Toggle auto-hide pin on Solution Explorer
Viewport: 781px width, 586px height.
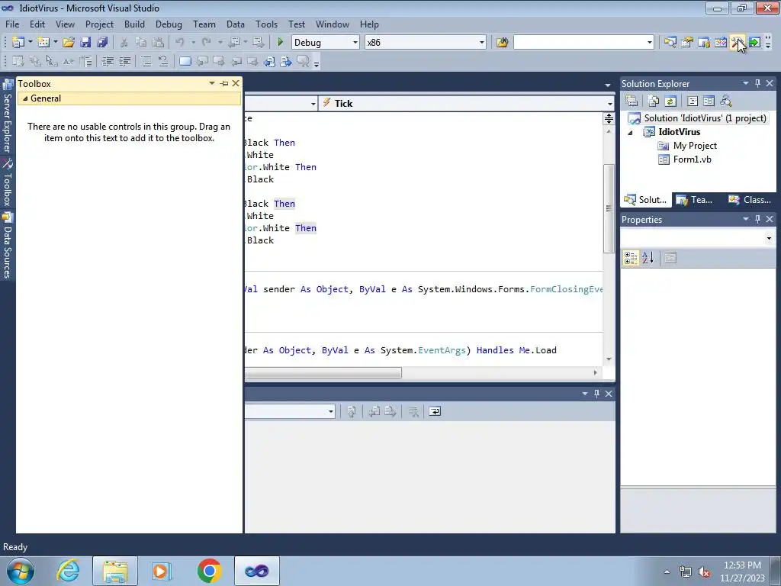757,83
